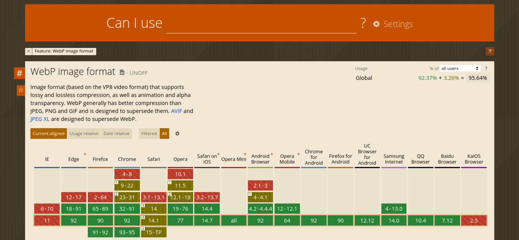Open the all users dropdown
The width and height of the screenshot is (519, 240).
coord(460,68)
